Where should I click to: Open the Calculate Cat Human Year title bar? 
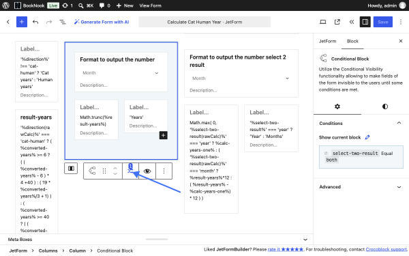(x=204, y=22)
